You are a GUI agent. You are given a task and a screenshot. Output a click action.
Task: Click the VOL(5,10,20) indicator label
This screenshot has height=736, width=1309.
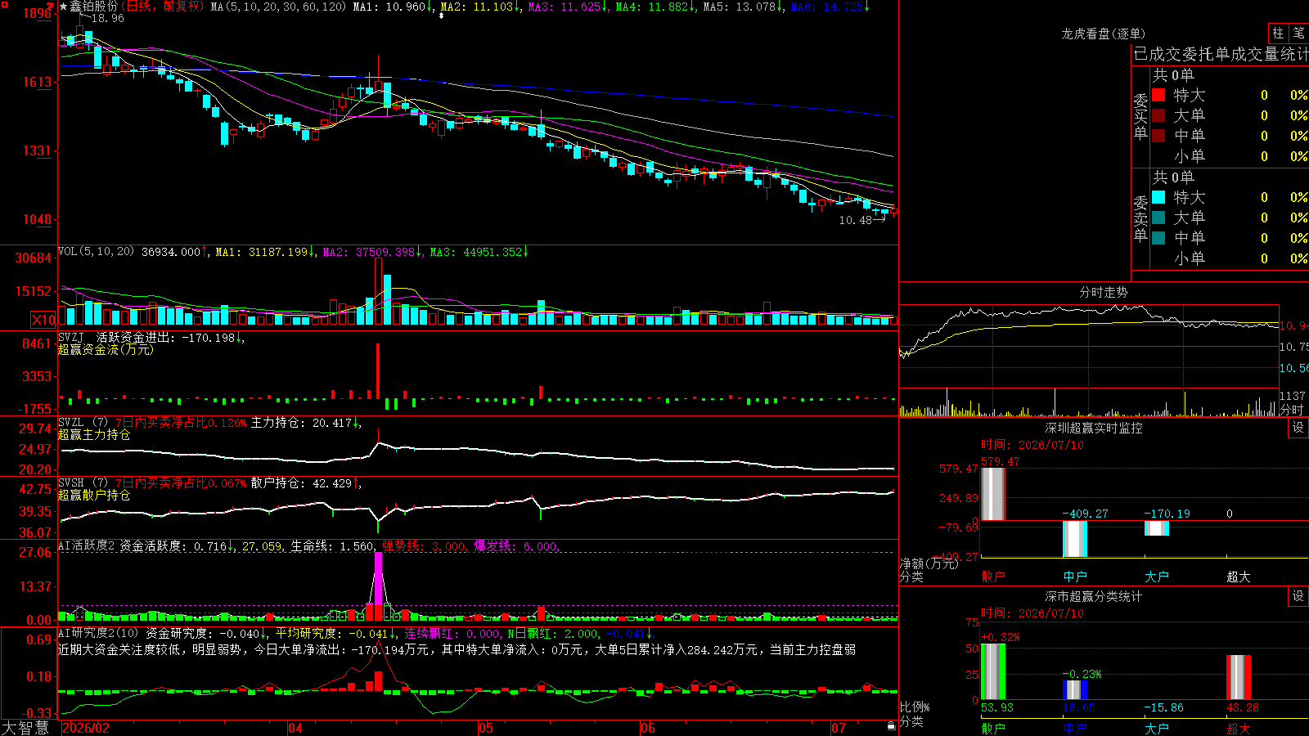96,252
